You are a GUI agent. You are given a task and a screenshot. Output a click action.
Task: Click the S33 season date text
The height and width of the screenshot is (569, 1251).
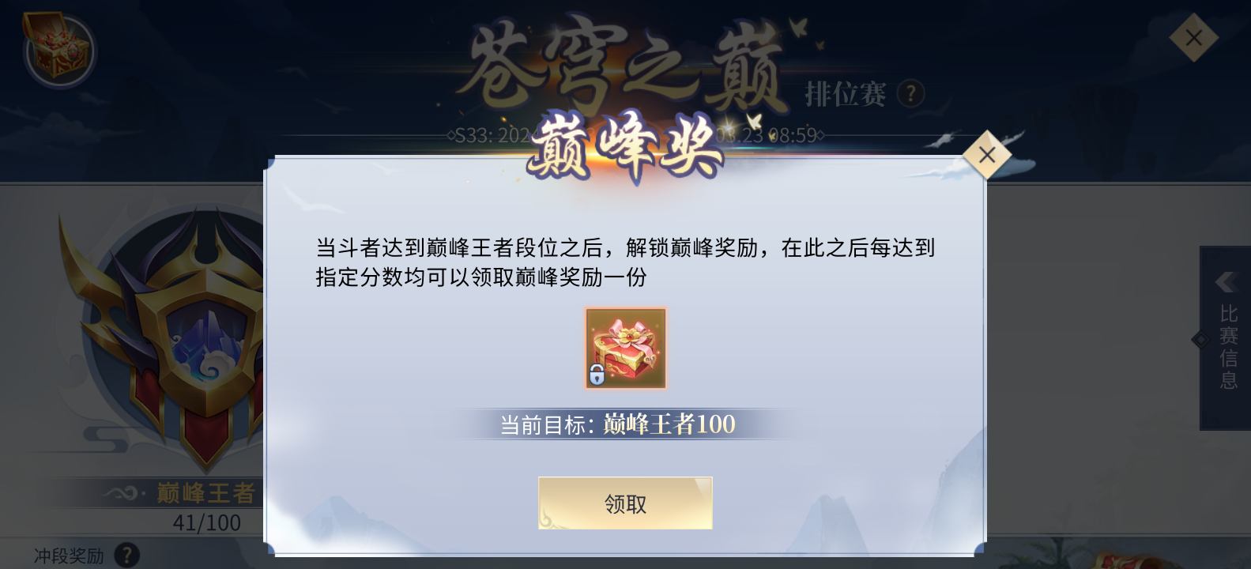(x=491, y=135)
